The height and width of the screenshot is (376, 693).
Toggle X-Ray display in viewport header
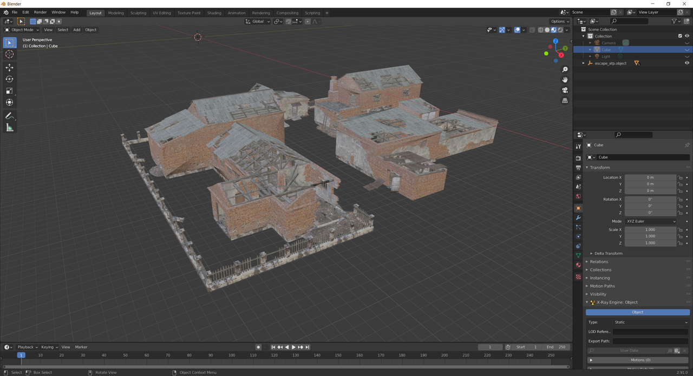[x=532, y=30]
